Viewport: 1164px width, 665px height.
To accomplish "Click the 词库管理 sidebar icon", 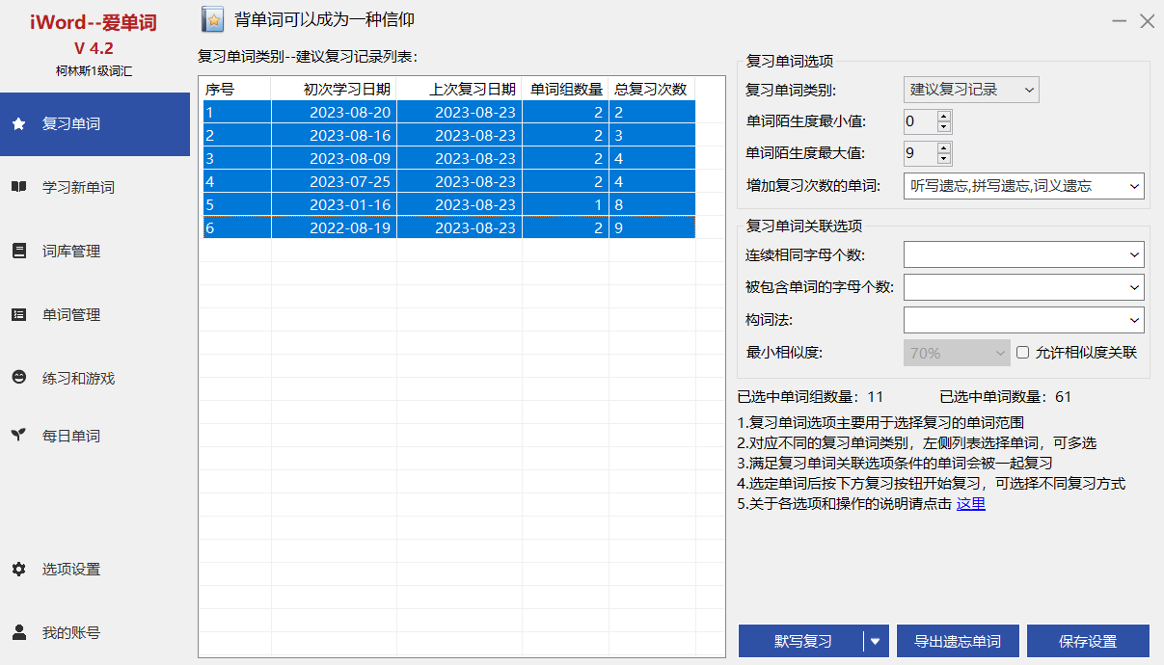I will [x=18, y=251].
